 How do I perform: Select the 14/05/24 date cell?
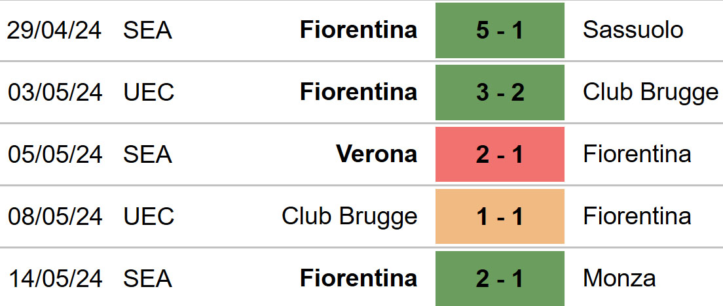[55, 279]
